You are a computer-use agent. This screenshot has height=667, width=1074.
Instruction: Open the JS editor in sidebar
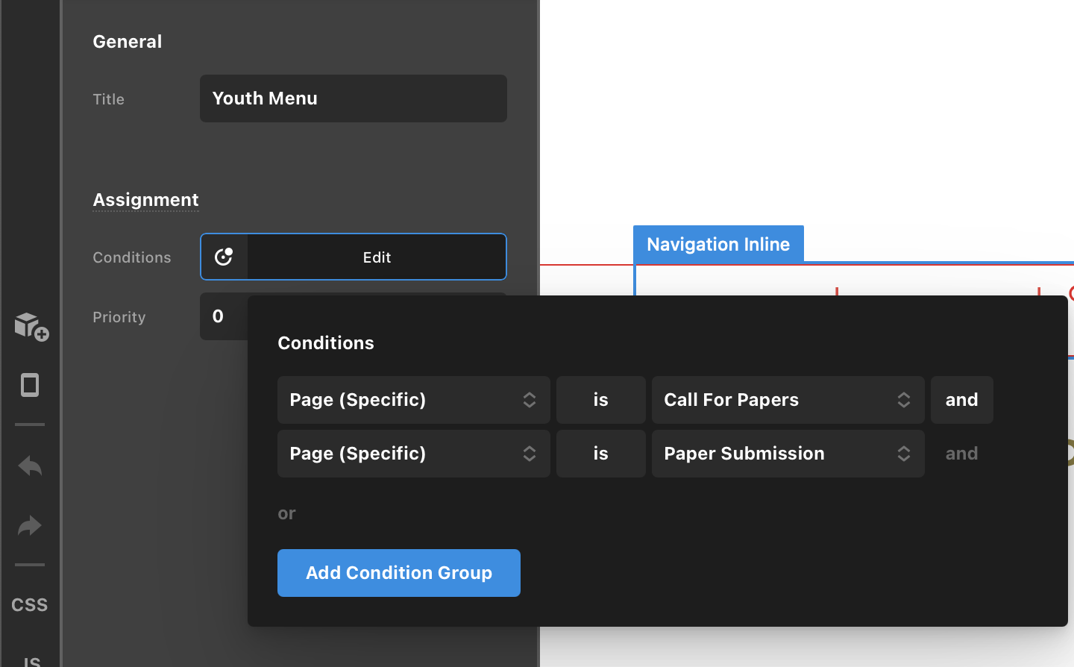[x=31, y=661]
